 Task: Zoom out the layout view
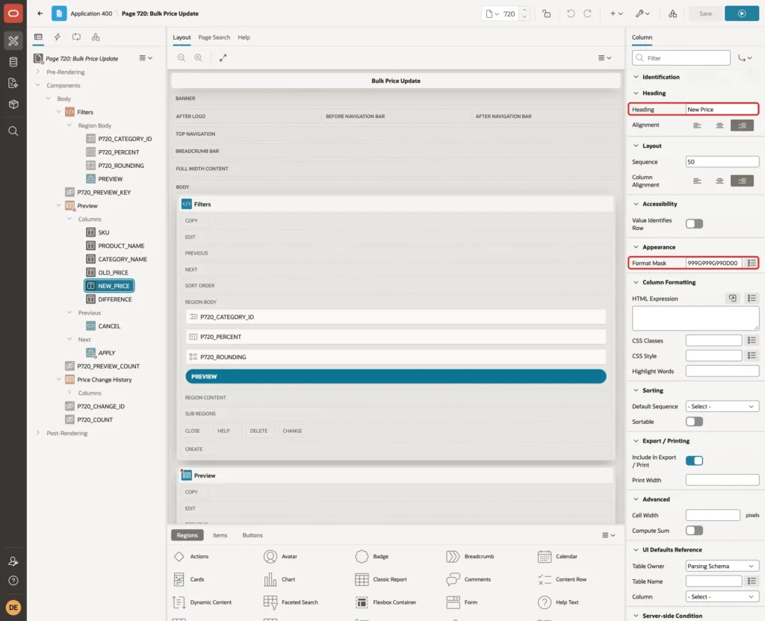[182, 57]
